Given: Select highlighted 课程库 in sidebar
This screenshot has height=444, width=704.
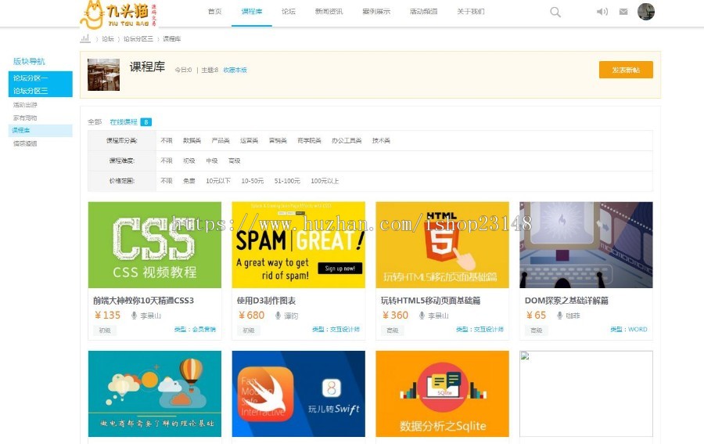Looking at the screenshot, I should tap(41, 130).
